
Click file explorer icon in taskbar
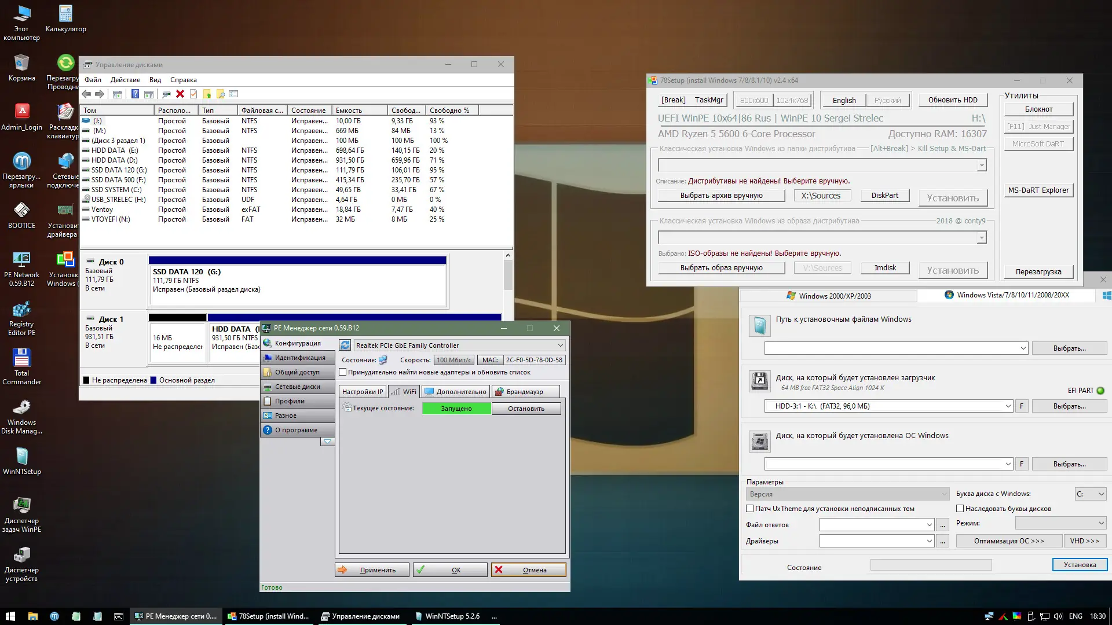(33, 616)
